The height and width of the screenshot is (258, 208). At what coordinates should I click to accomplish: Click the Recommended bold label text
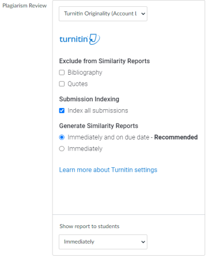pyautogui.click(x=176, y=137)
